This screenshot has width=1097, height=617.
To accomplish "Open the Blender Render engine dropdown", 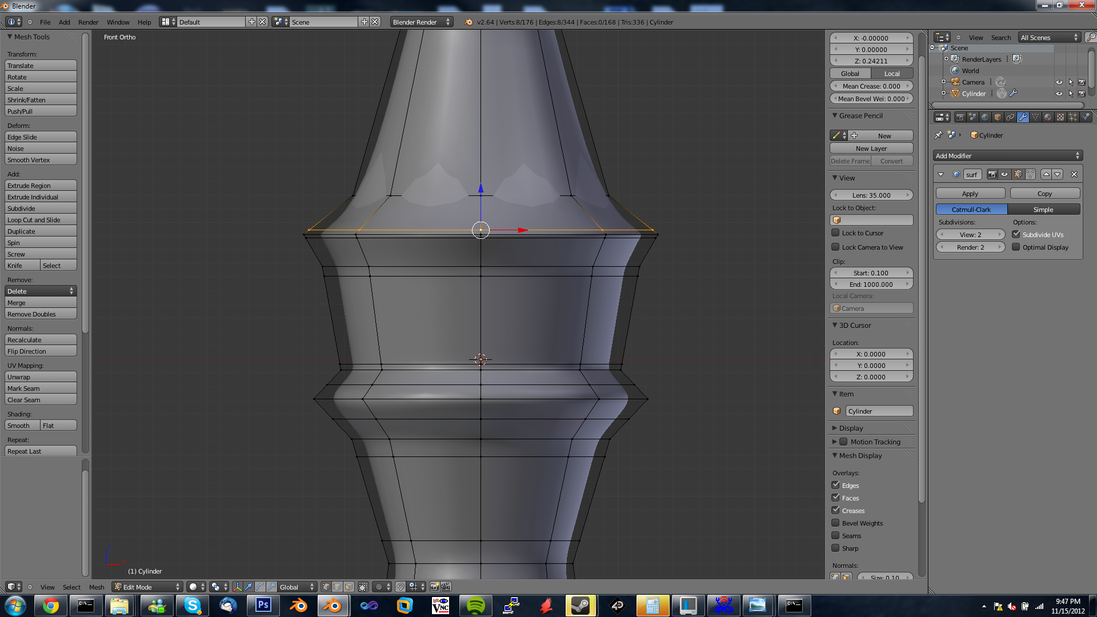I will coord(422,22).
